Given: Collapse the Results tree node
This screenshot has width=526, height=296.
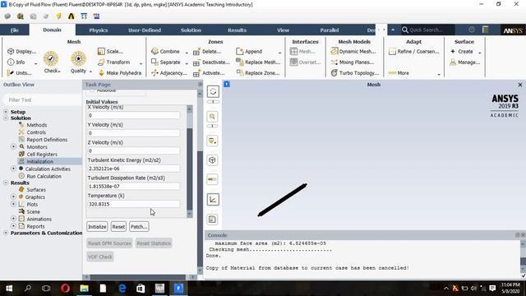Looking at the screenshot, I should coord(6,183).
